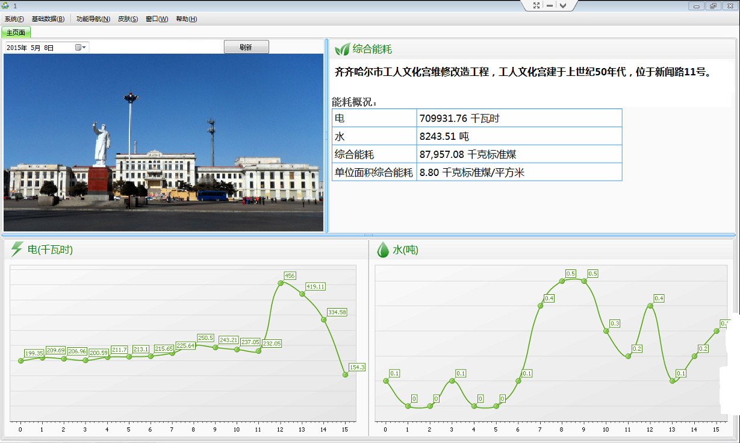The width and height of the screenshot is (740, 443).
Task: Click the fullscreen expand icon in top toolbar
Action: click(536, 5)
